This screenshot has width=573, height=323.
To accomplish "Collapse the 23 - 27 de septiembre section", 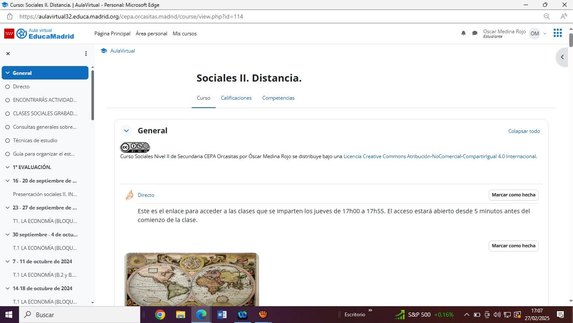I will (x=8, y=208).
